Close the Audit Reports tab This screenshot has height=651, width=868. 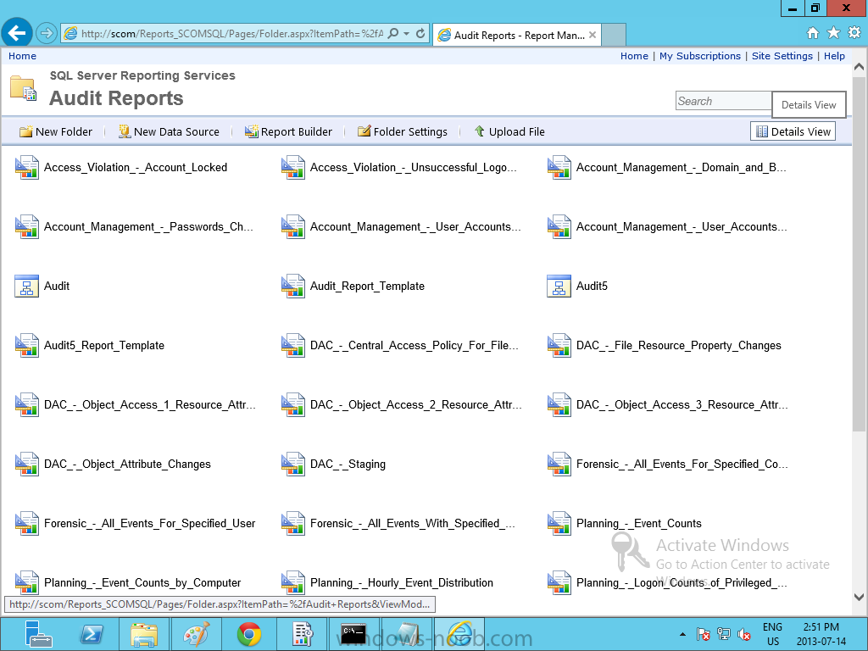593,35
